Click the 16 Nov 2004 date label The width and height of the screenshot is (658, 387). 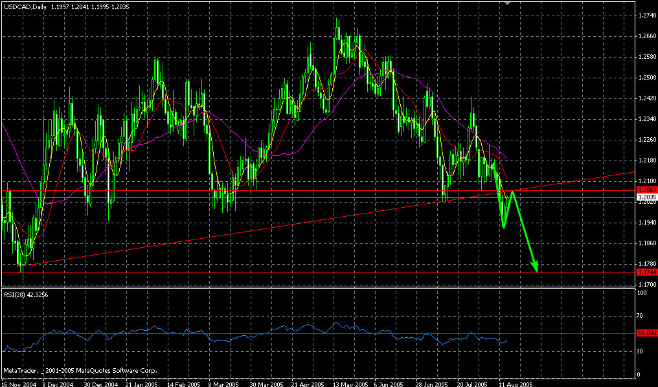pos(19,384)
